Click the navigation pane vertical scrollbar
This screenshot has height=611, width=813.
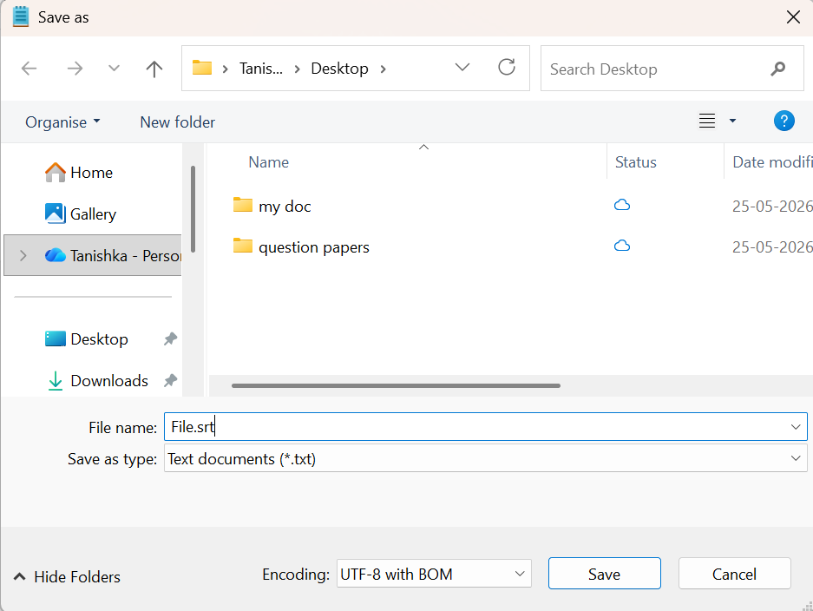pyautogui.click(x=193, y=208)
